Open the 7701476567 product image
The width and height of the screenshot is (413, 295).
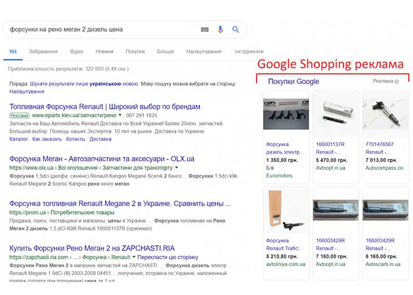coord(385,114)
